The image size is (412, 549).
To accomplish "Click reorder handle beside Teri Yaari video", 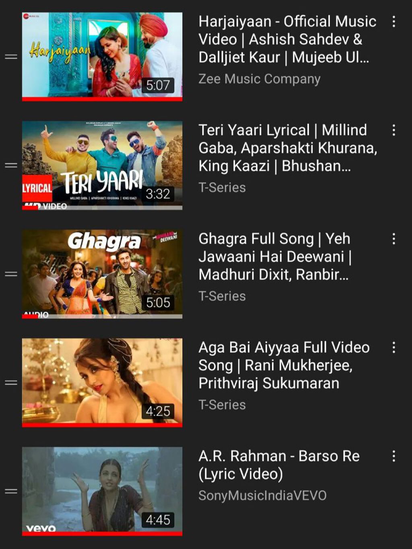I will click(11, 165).
